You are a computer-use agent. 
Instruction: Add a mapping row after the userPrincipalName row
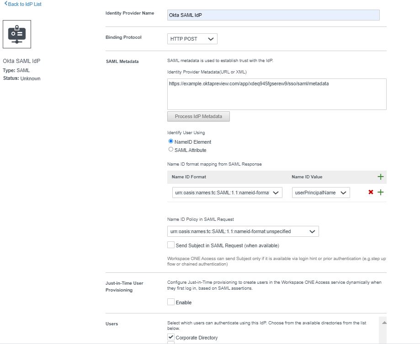[x=380, y=192]
